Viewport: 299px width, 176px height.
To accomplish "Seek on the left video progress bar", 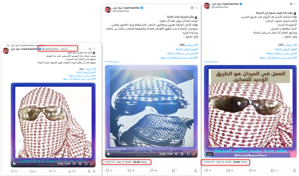I will point(53,158).
